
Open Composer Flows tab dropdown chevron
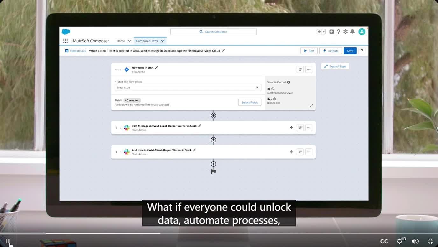(162, 41)
